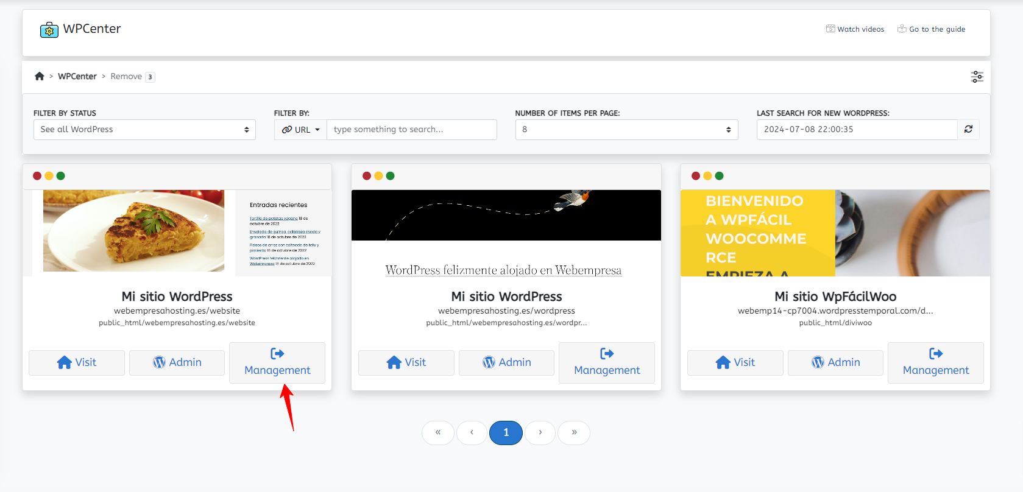
Task: Visit the Mi sitio WpFácilWoo site
Action: click(735, 362)
